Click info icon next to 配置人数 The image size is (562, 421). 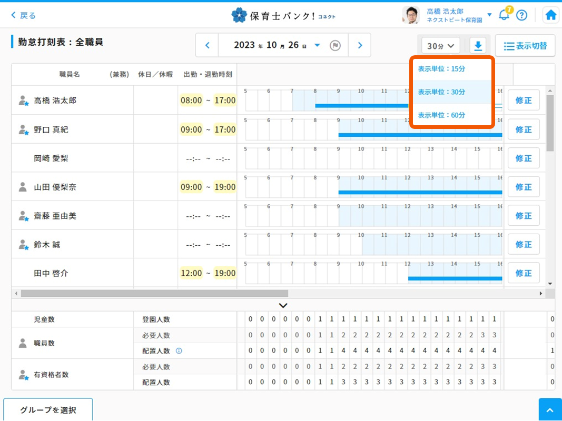coord(179,351)
